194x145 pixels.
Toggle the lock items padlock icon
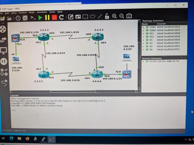pyautogui.click(x=107, y=16)
